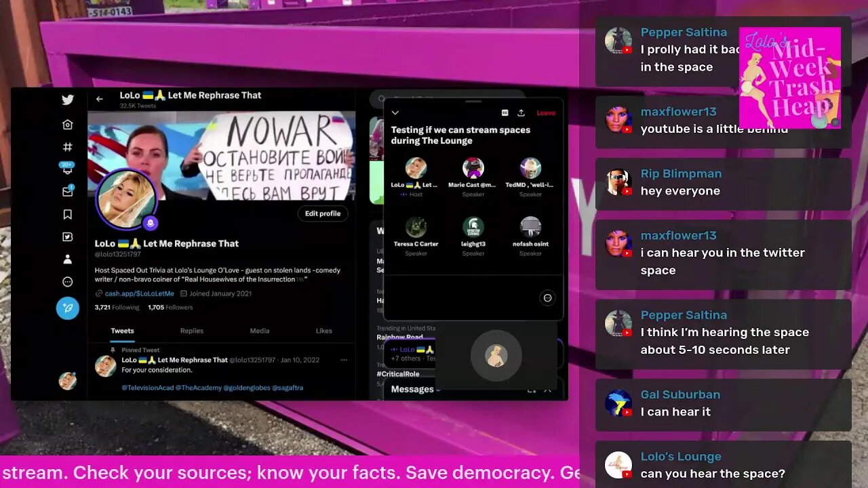This screenshot has width=868, height=488.
Task: Switch to the Media tab
Action: pyautogui.click(x=260, y=331)
